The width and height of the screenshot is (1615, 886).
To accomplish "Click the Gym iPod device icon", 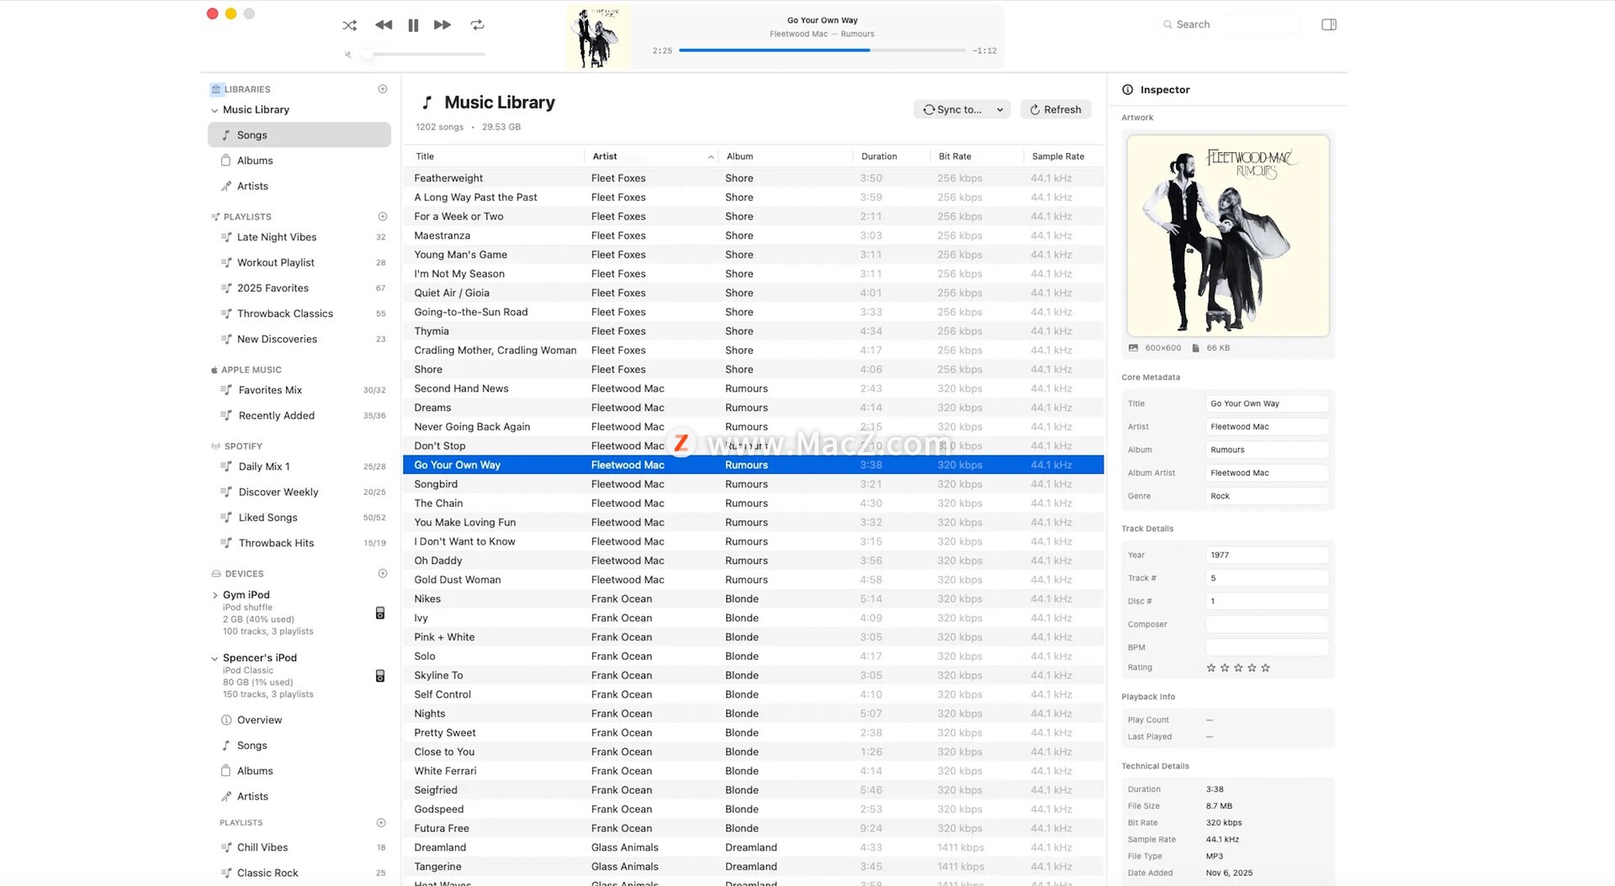I will (x=380, y=613).
